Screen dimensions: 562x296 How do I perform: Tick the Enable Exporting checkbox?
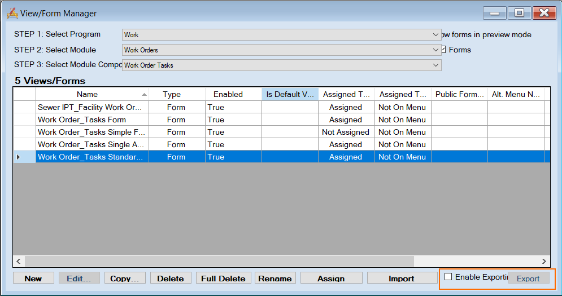tap(448, 277)
